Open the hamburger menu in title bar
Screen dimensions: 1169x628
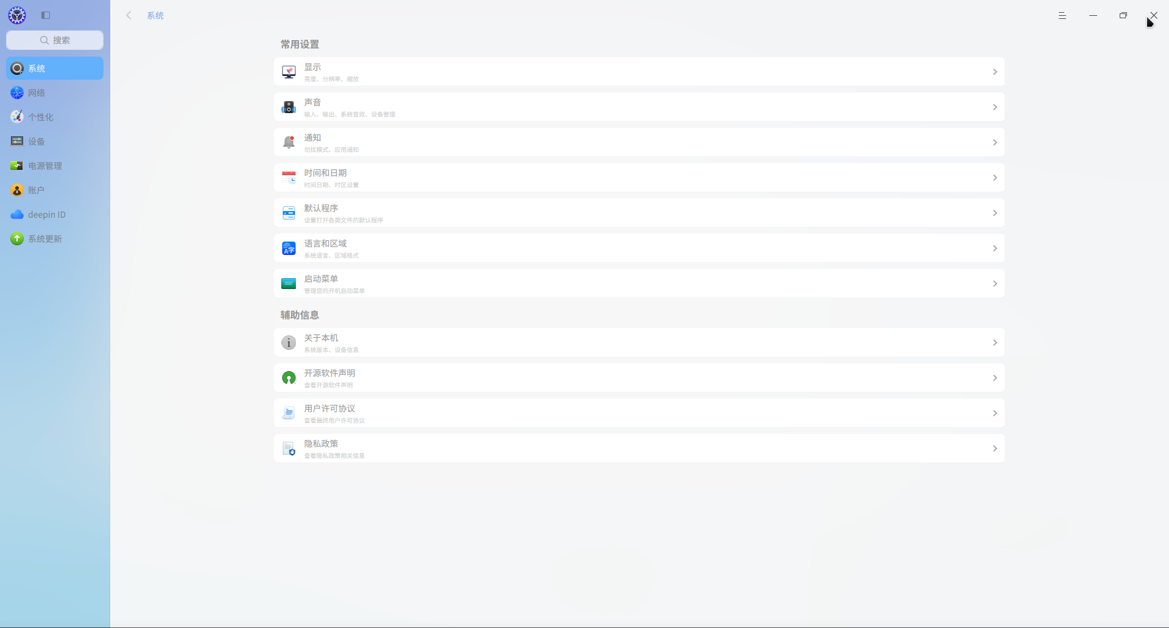pyautogui.click(x=1062, y=15)
